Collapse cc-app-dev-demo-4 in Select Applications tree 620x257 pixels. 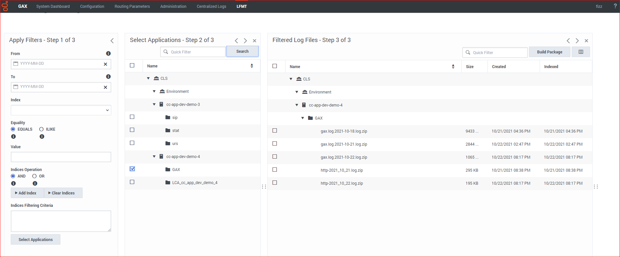[154, 157]
